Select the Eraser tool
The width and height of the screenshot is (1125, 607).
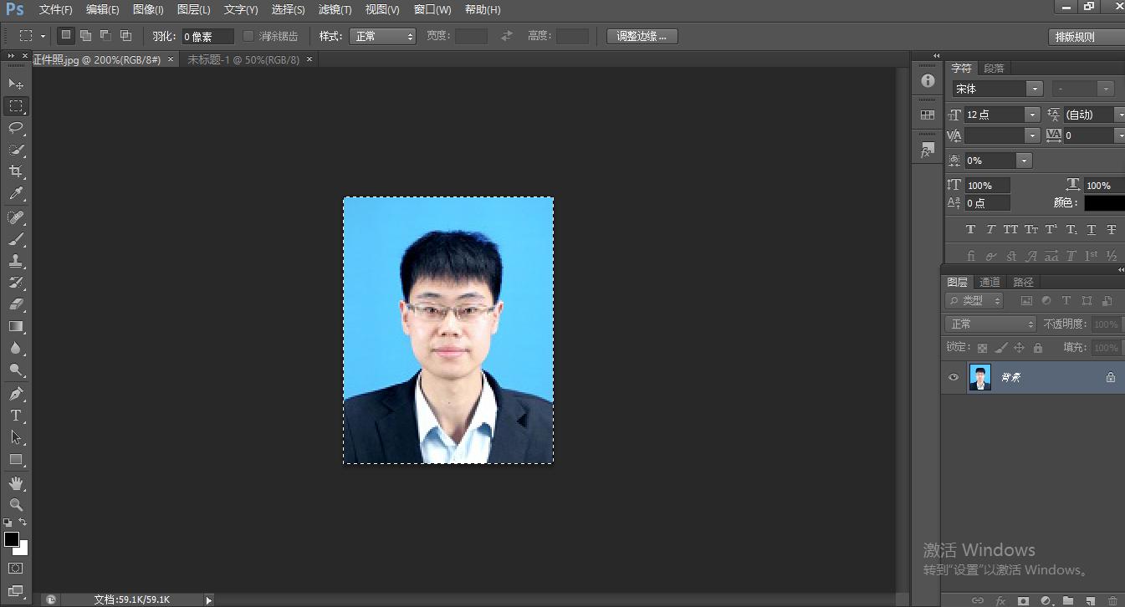coord(17,303)
